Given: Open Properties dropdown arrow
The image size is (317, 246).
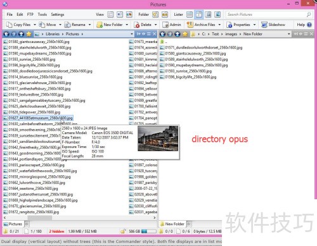Looking at the screenshot, I should point(254,25).
